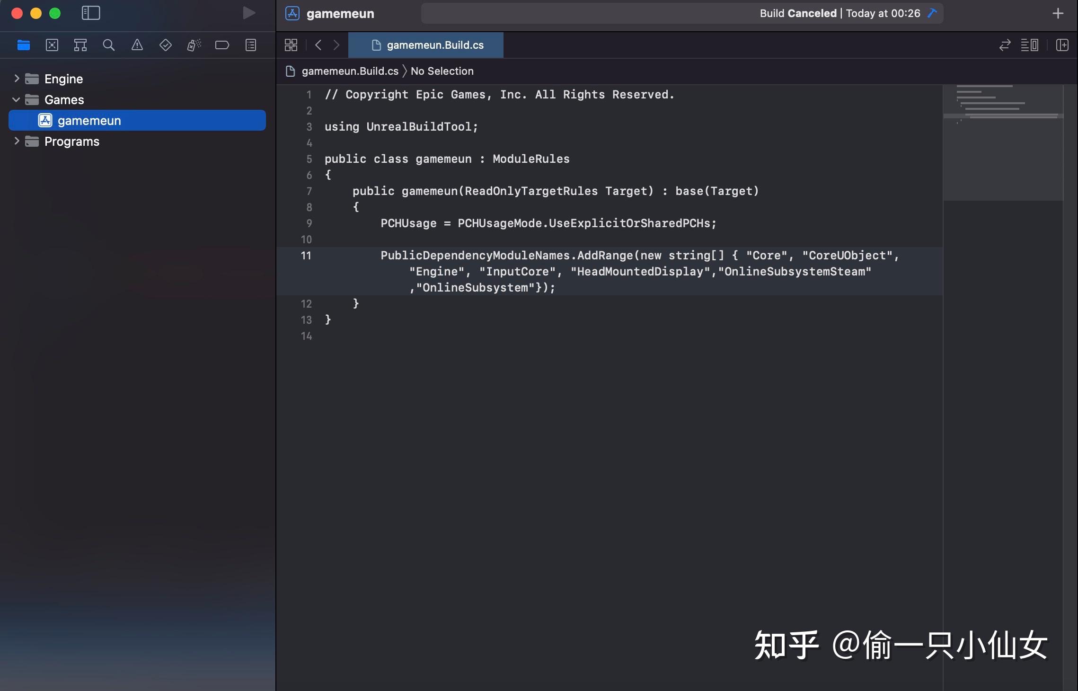The width and height of the screenshot is (1078, 691).
Task: Click the "using UnrealBuildTool;" code line
Action: [x=401, y=126]
